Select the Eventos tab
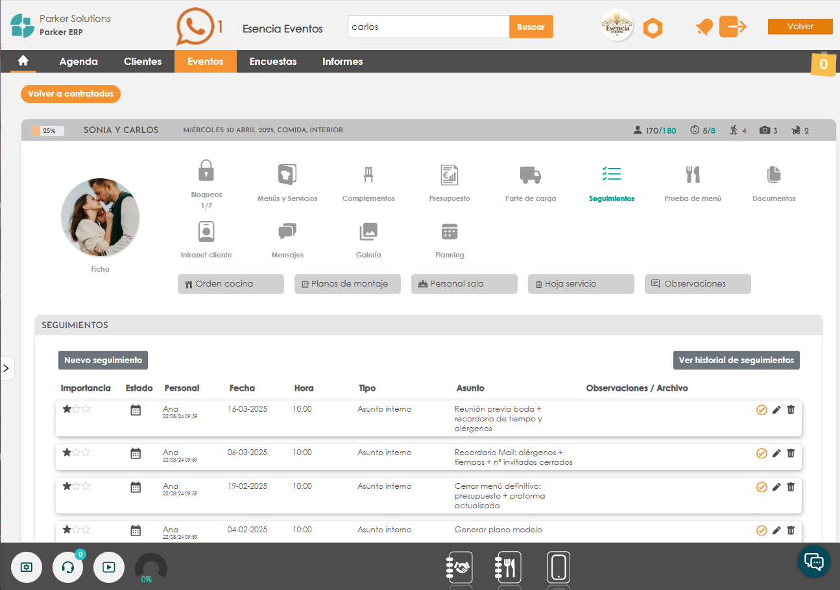The height and width of the screenshot is (590, 840). tap(206, 62)
